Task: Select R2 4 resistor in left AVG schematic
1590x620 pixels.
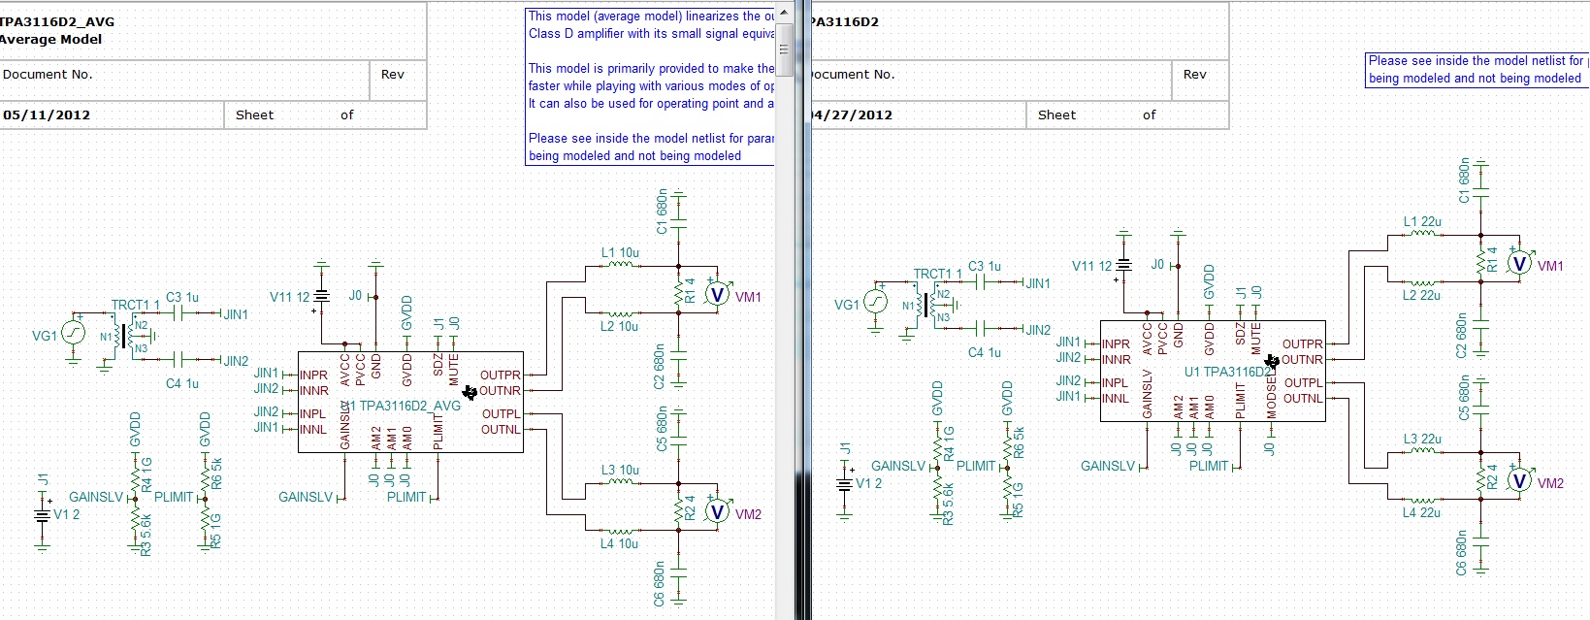Action: [679, 512]
